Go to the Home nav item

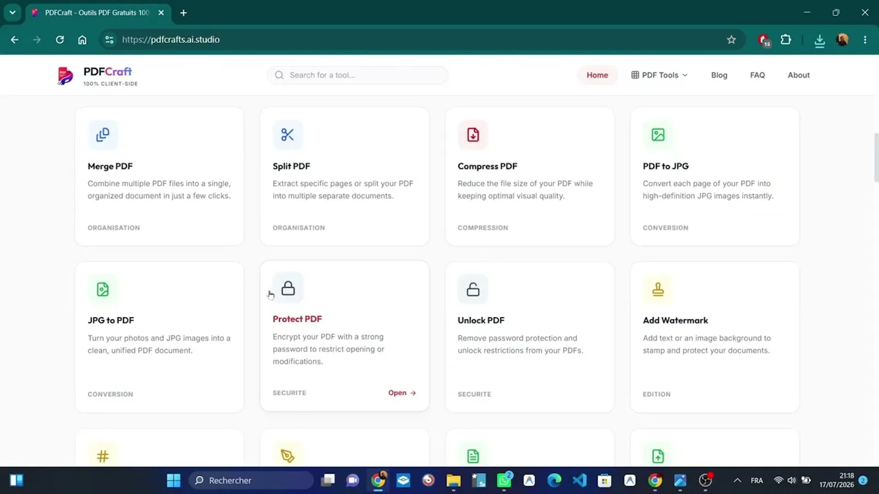[597, 75]
